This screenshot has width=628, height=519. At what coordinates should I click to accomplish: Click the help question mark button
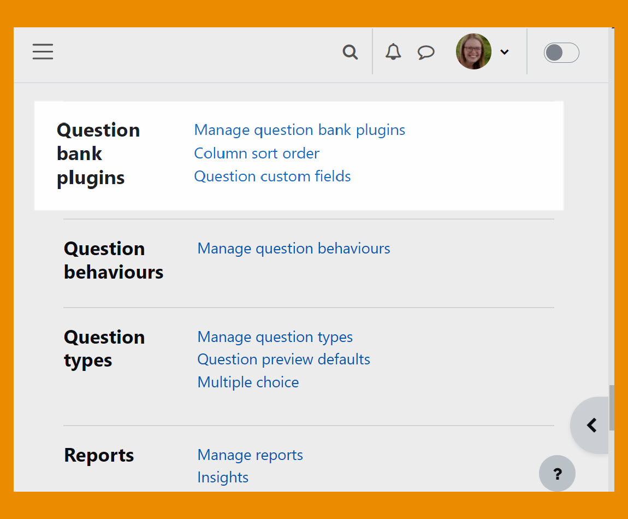557,474
